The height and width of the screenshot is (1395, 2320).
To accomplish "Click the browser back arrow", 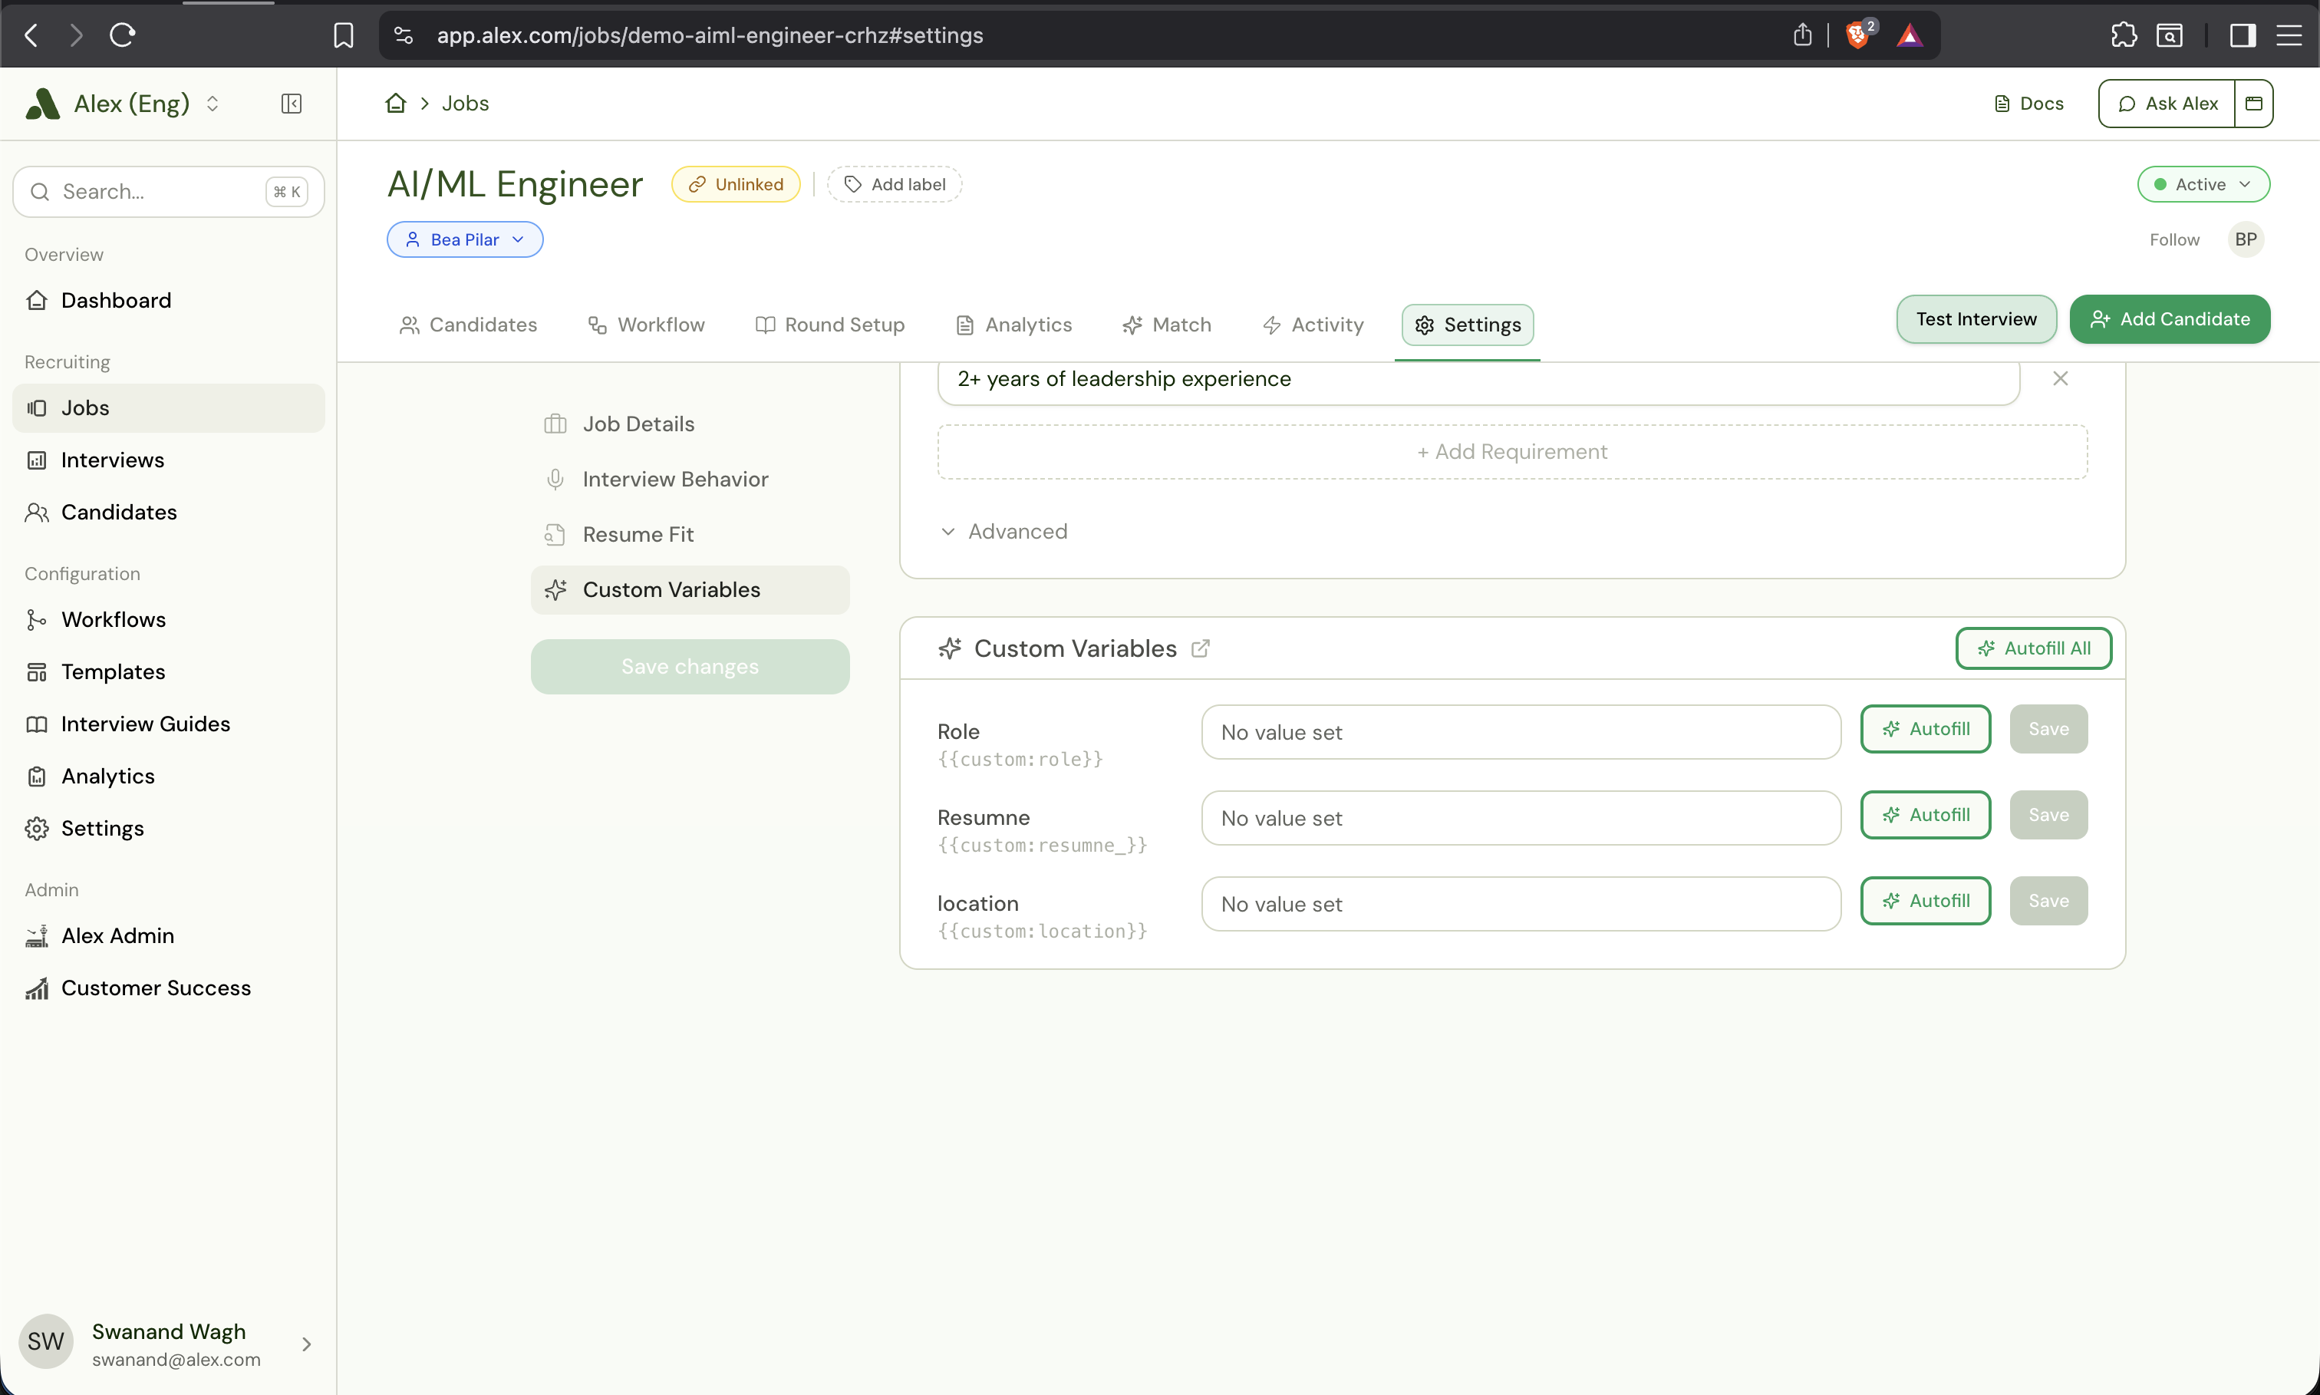I will coord(31,36).
